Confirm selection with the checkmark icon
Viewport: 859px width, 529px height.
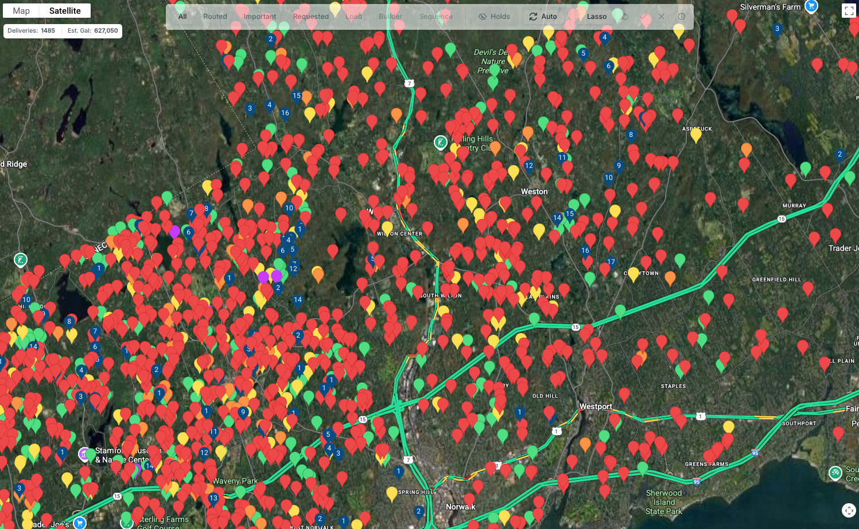tap(643, 17)
